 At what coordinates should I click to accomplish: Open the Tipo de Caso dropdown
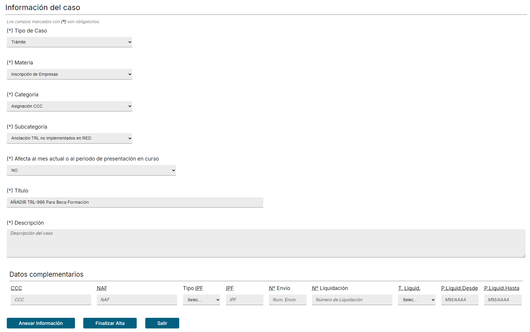tap(69, 42)
